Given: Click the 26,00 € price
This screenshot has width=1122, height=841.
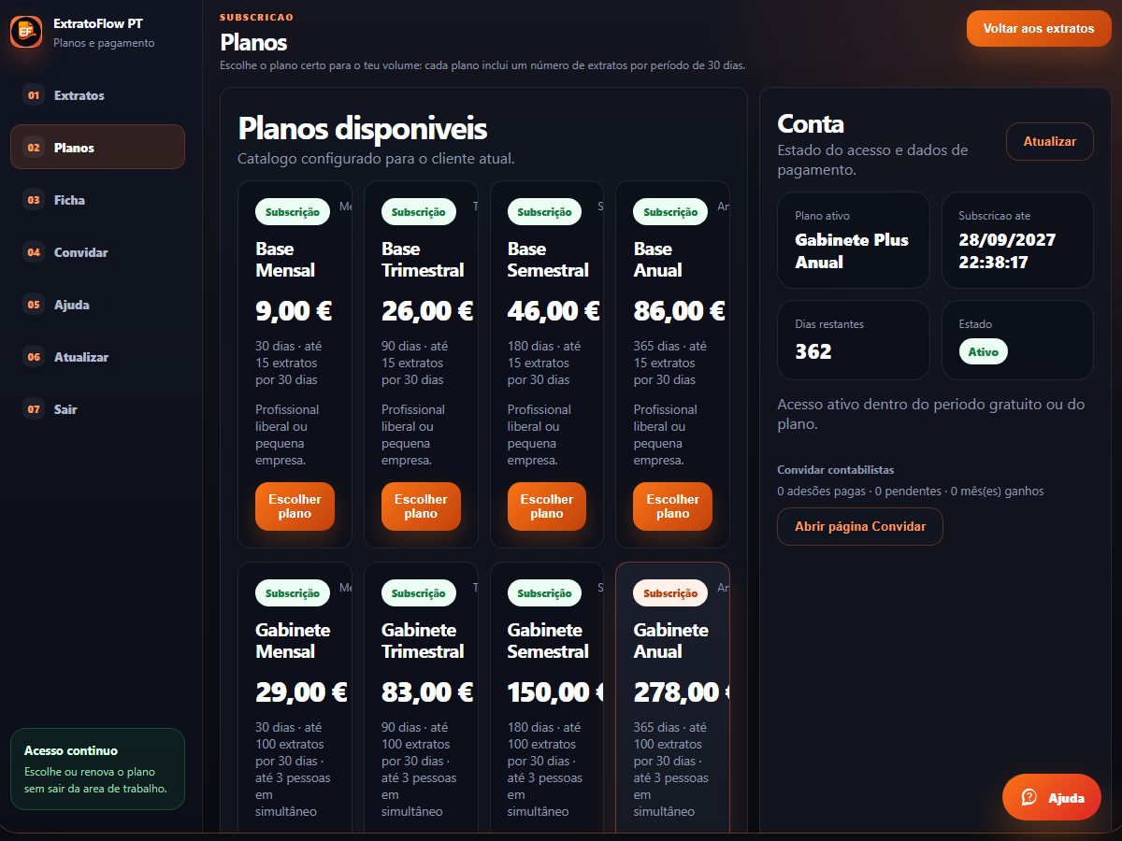Looking at the screenshot, I should pyautogui.click(x=427, y=311).
